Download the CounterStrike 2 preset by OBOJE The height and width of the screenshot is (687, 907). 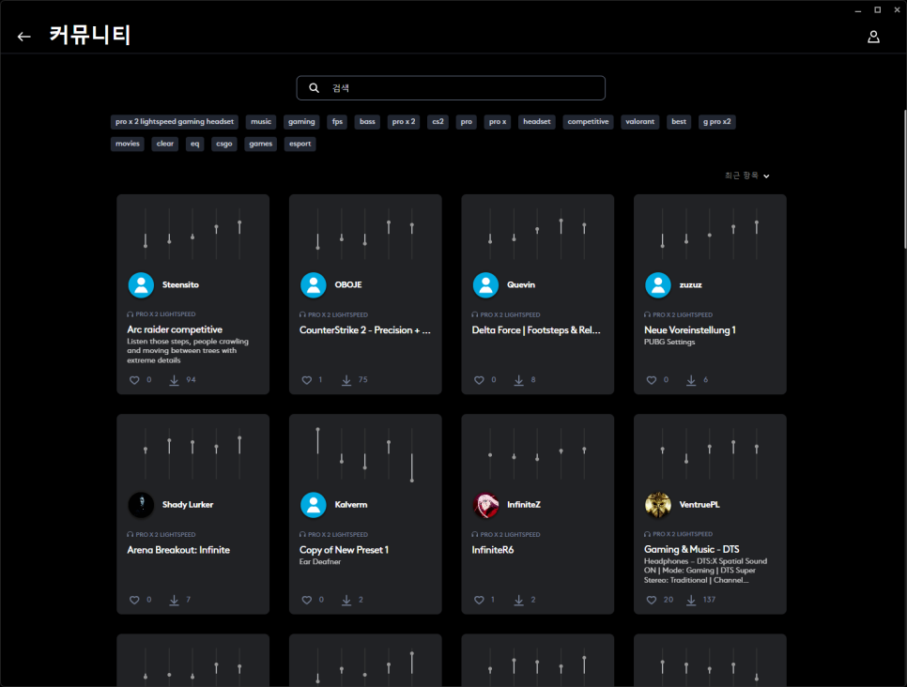tap(346, 380)
